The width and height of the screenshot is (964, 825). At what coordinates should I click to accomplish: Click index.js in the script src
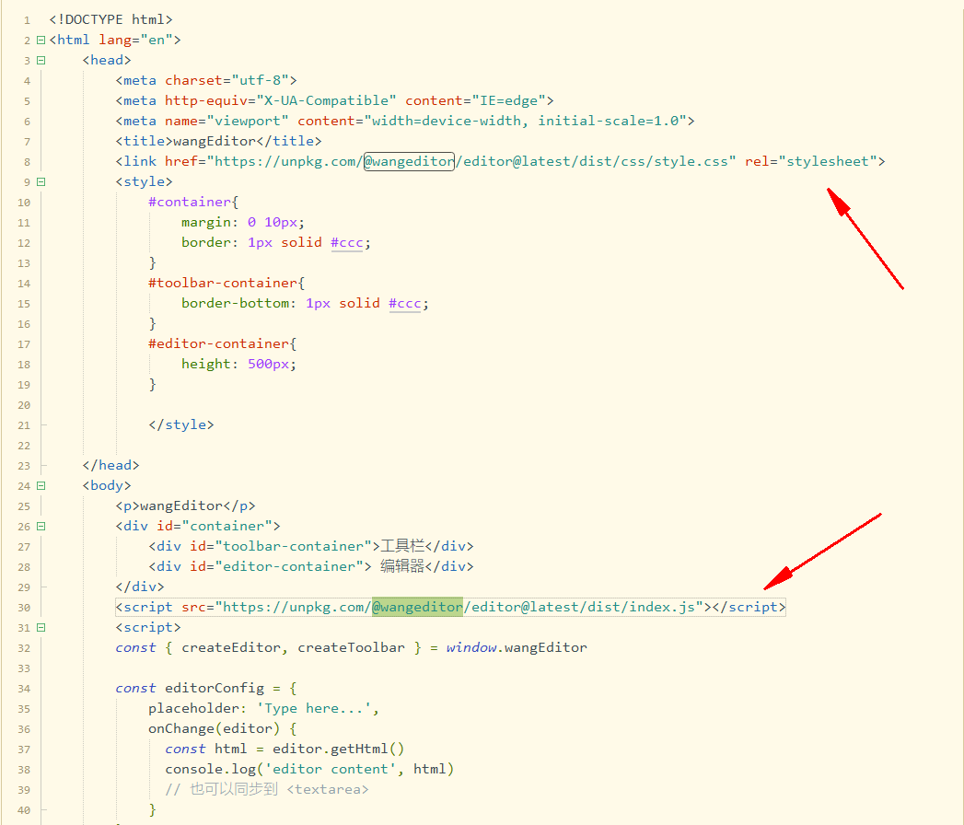(x=662, y=608)
